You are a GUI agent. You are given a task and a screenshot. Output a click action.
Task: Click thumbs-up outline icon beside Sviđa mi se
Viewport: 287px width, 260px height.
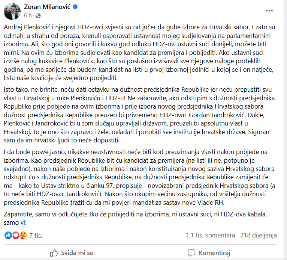click(x=54, y=252)
